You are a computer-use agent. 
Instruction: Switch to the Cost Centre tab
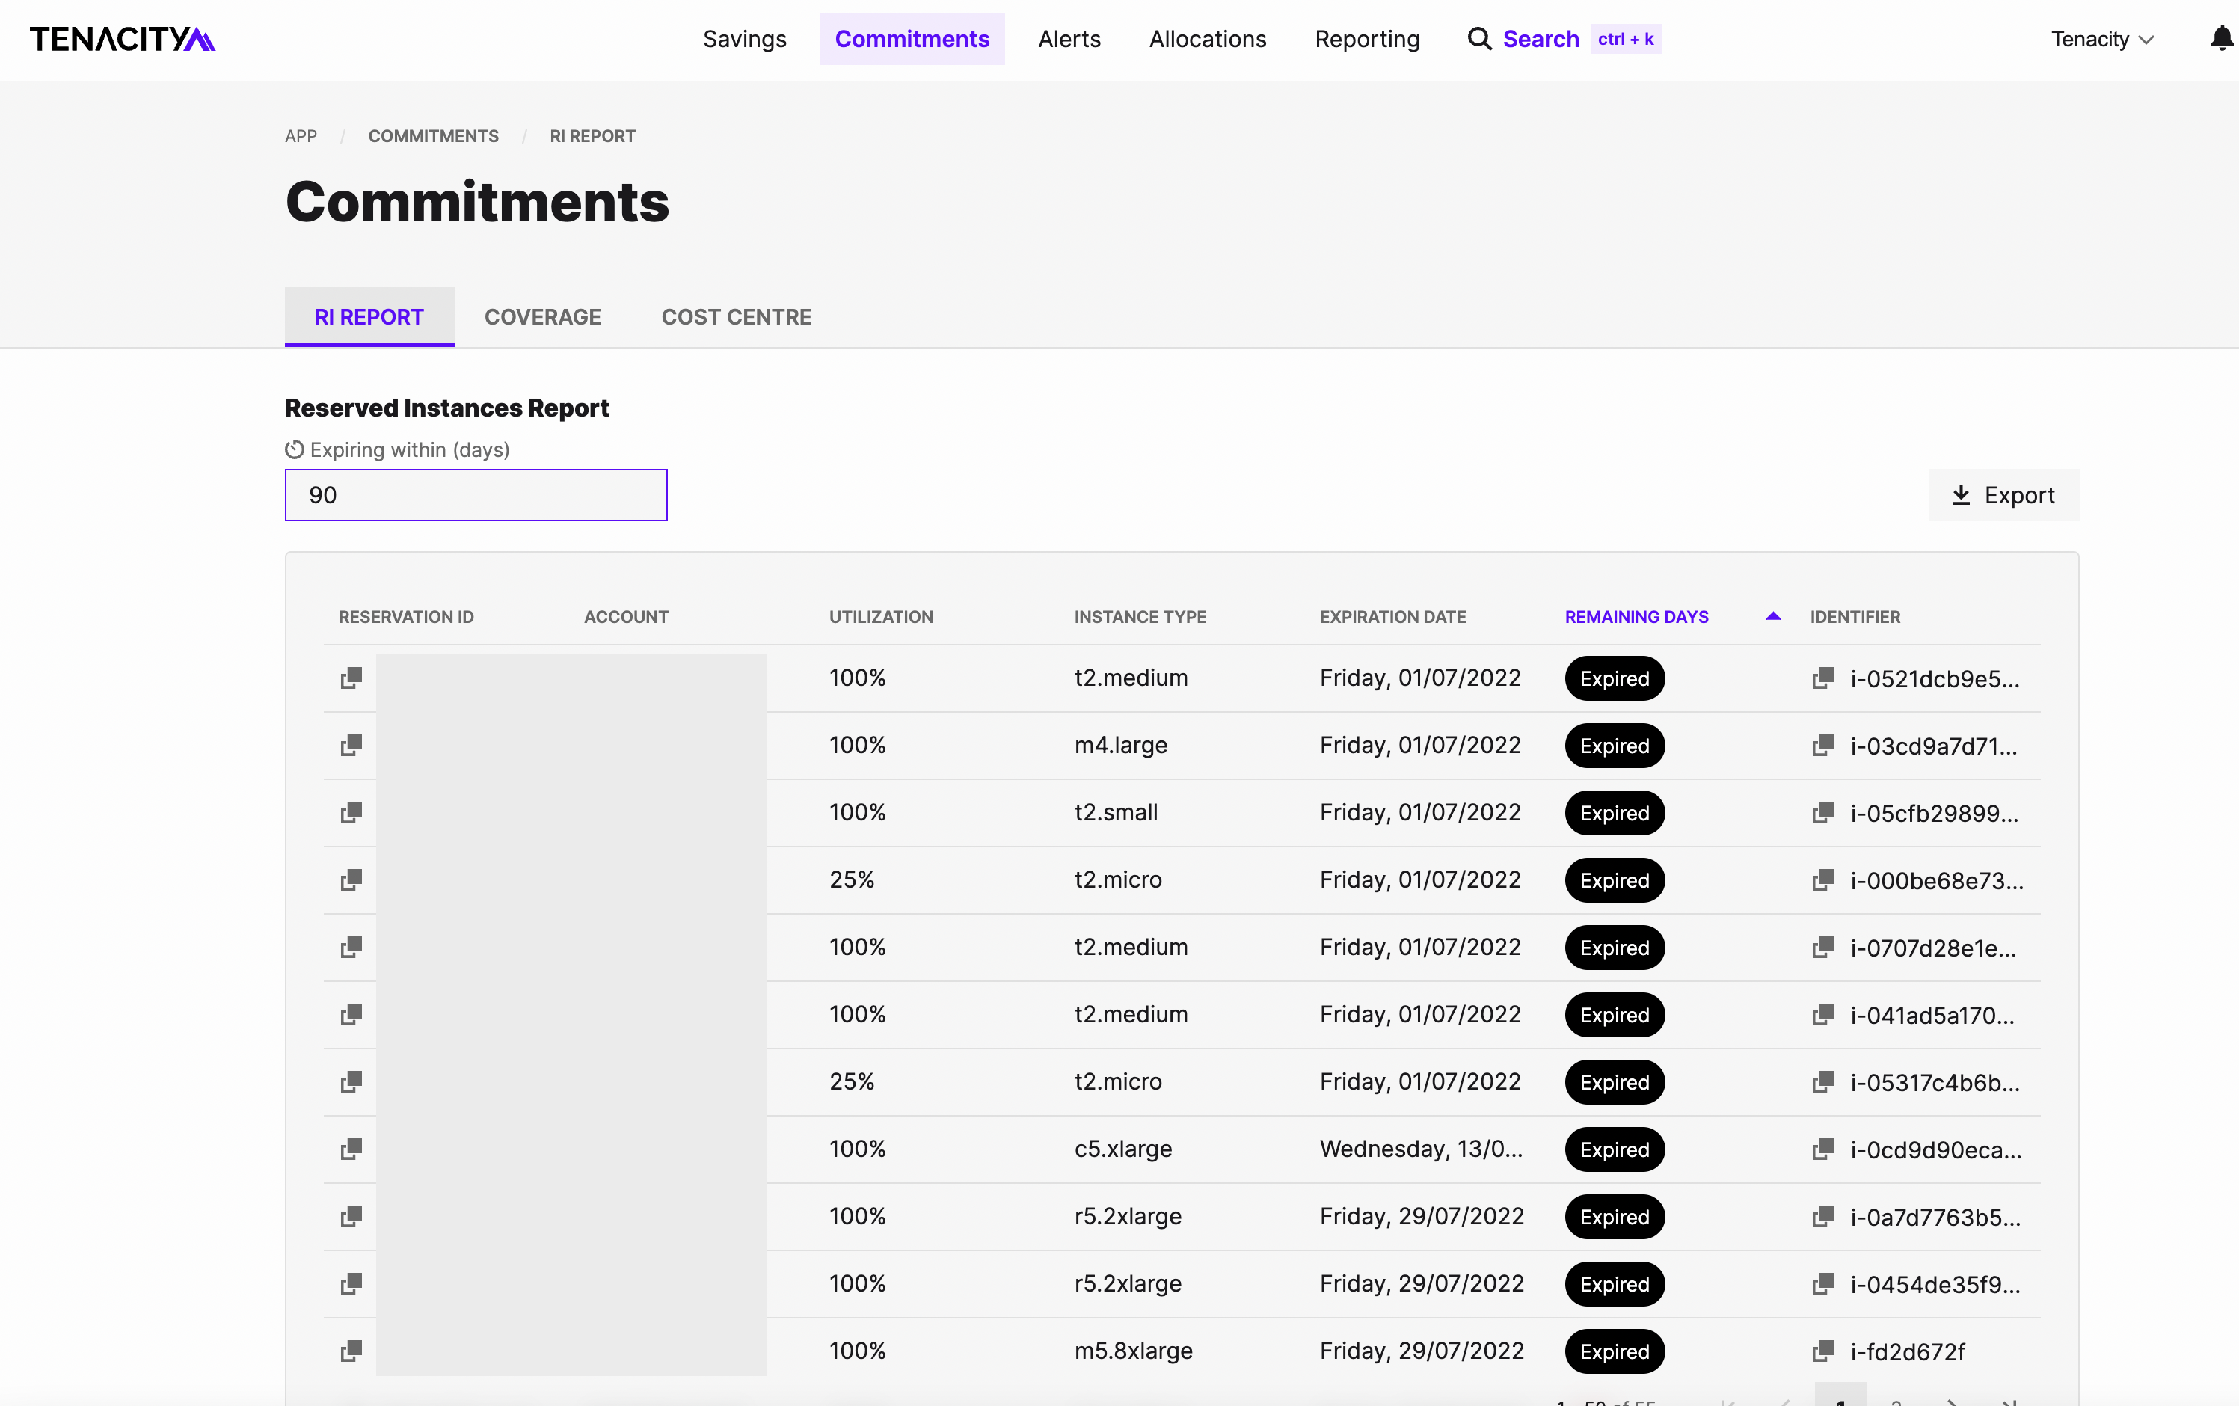(x=737, y=317)
